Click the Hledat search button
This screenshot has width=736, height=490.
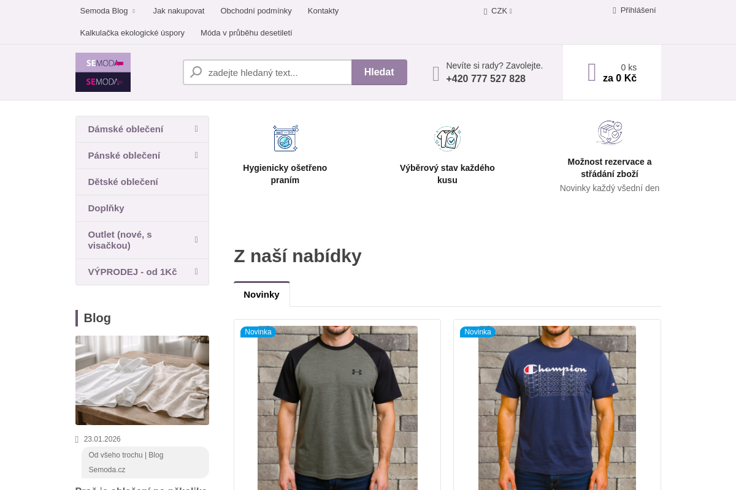pyautogui.click(x=379, y=72)
